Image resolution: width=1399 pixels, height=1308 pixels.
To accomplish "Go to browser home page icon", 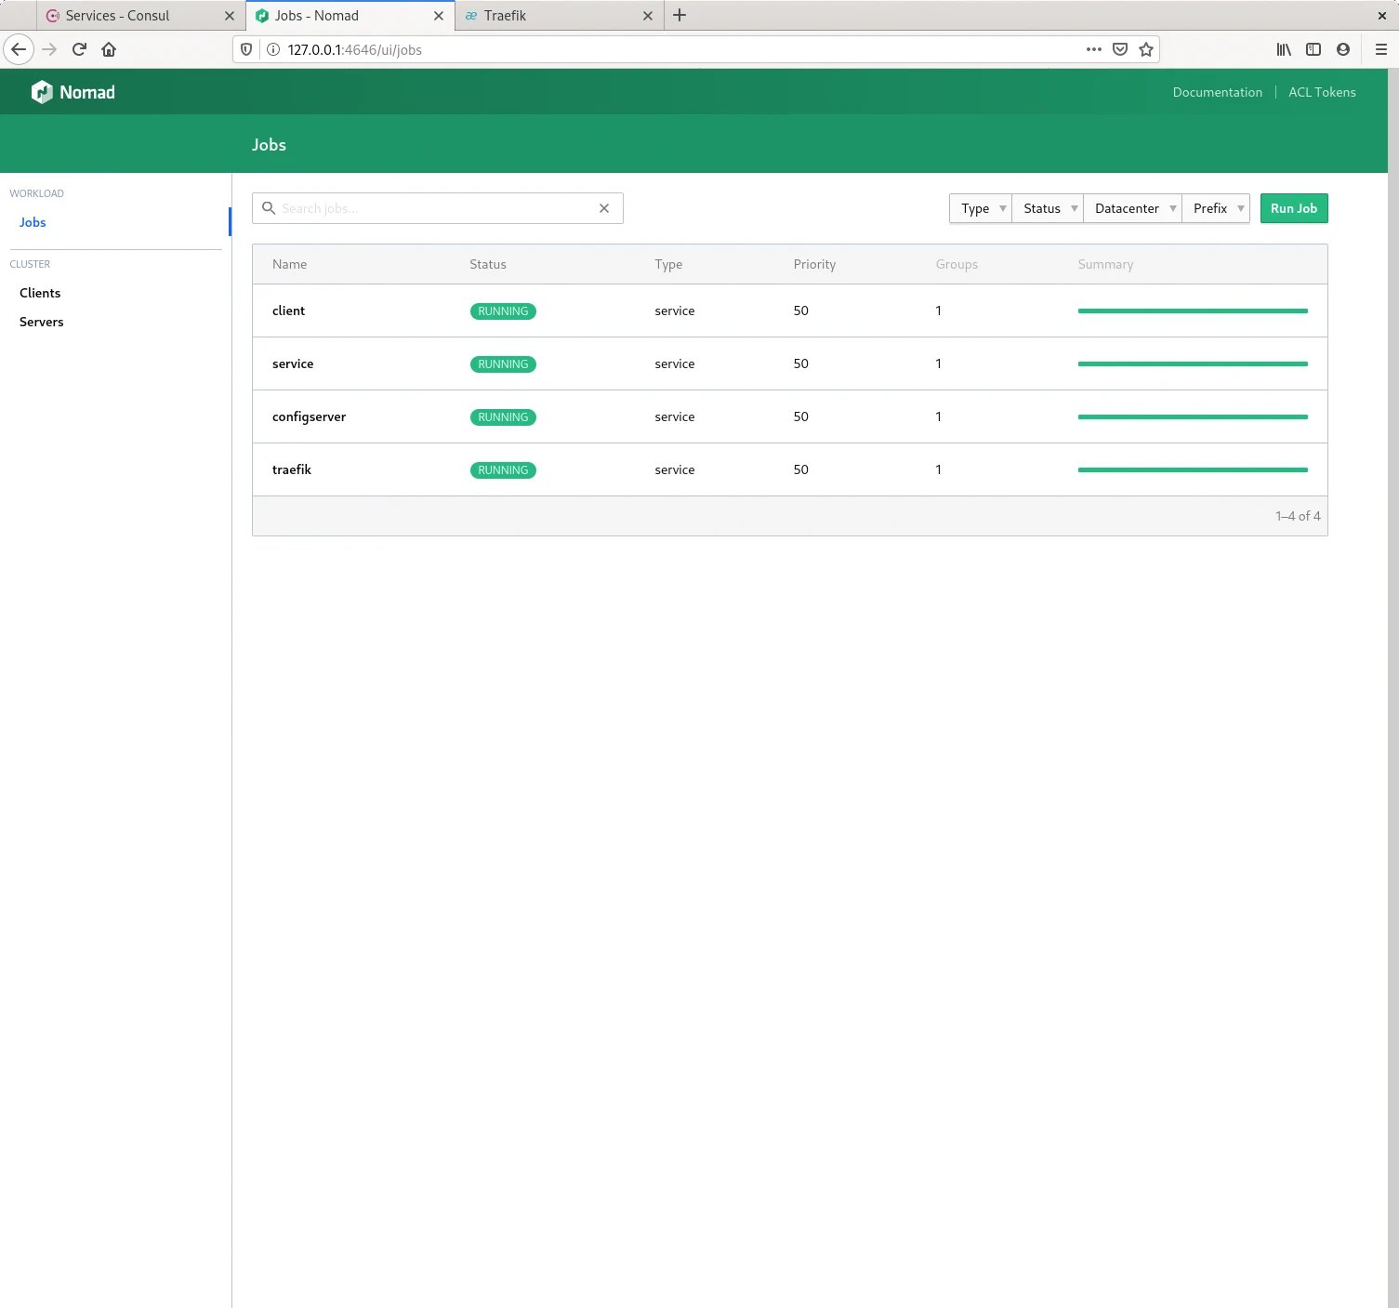I will click(x=109, y=49).
